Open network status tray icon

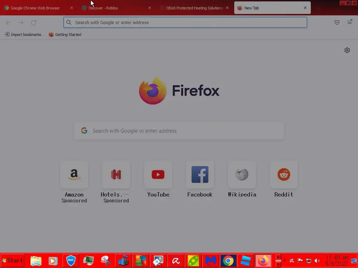(309, 261)
